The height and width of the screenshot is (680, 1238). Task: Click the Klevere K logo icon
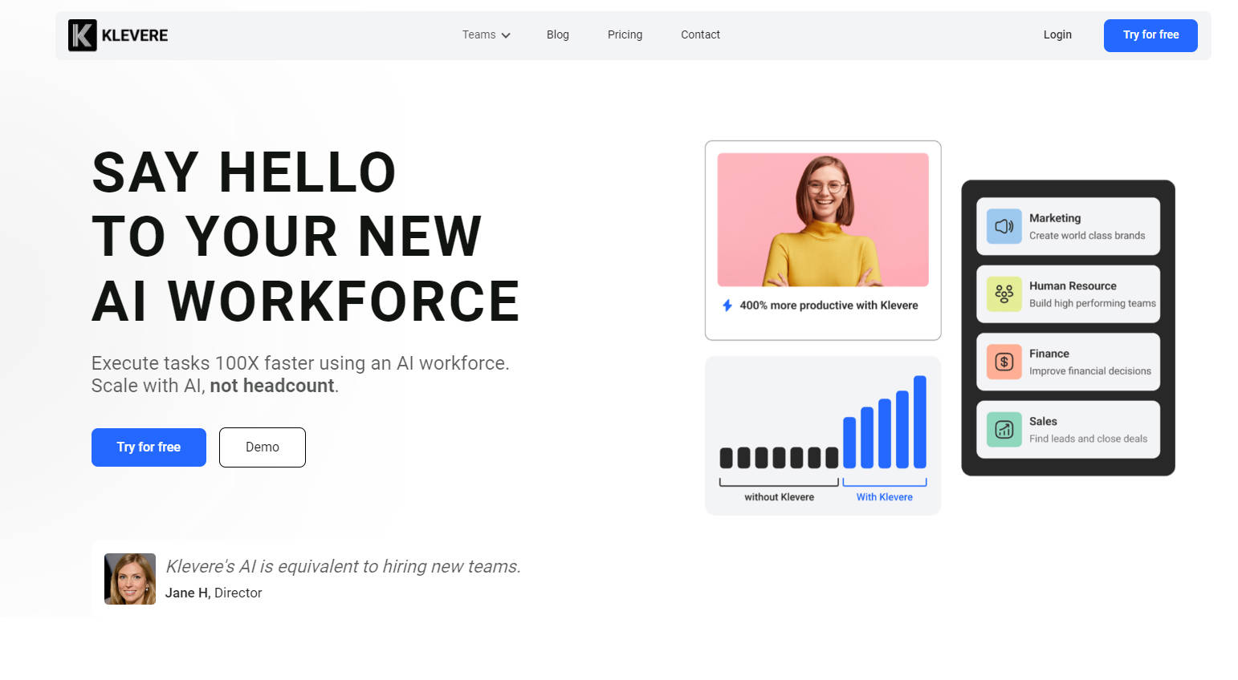[82, 35]
